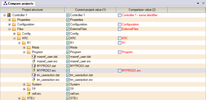Expand the System folder node
Viewport: 206px width, 100px height.
coord(24,84)
